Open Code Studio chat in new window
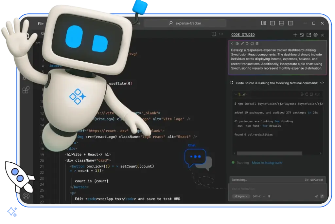The width and height of the screenshot is (335, 224). [309, 35]
